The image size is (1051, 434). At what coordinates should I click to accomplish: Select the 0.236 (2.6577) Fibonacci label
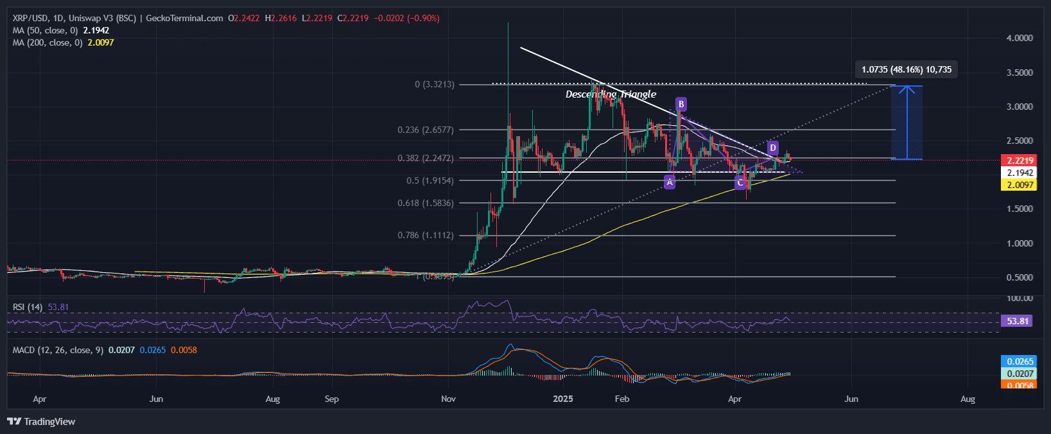pyautogui.click(x=426, y=130)
